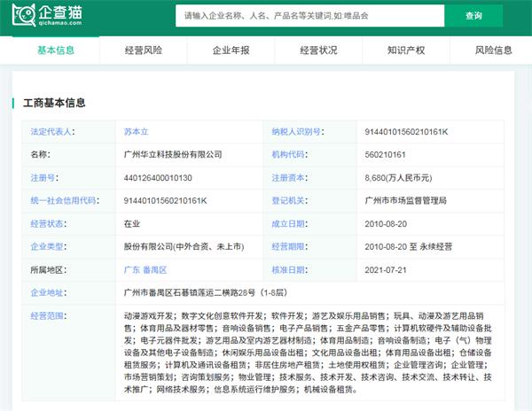Click the 企查猫 logo icon
532x411 pixels.
coord(47,15)
